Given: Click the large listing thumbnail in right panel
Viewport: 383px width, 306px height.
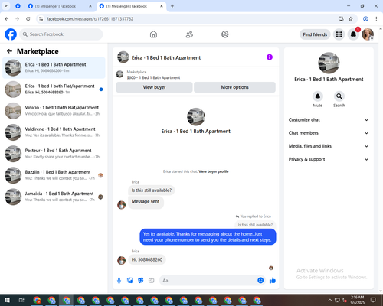Looking at the screenshot, I should click(x=329, y=63).
